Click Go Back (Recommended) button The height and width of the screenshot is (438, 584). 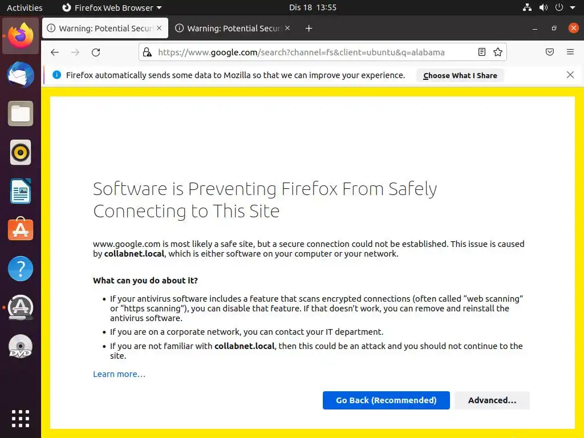386,400
